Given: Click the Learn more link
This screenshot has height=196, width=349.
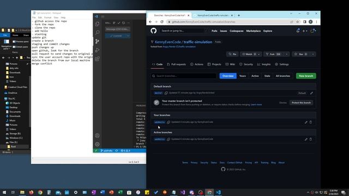Looking at the screenshot, I should 256,105.
